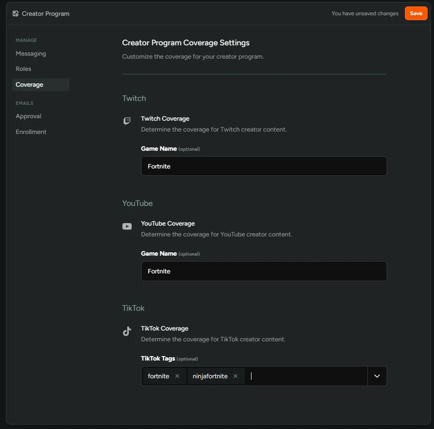Open the Roles section

coord(23,69)
